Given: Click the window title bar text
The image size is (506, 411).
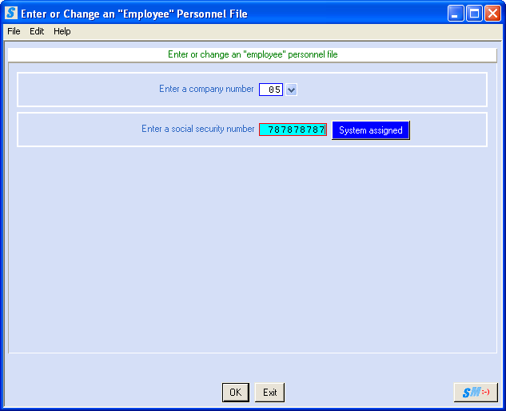Looking at the screenshot, I should tap(134, 14).
